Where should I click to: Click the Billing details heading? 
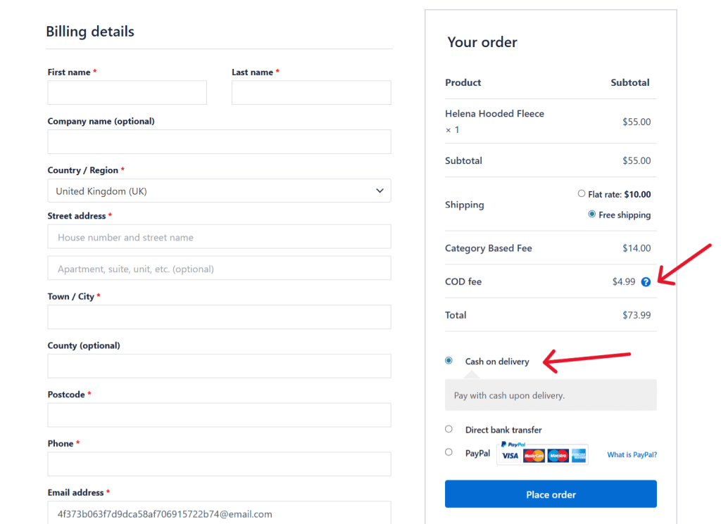[90, 32]
